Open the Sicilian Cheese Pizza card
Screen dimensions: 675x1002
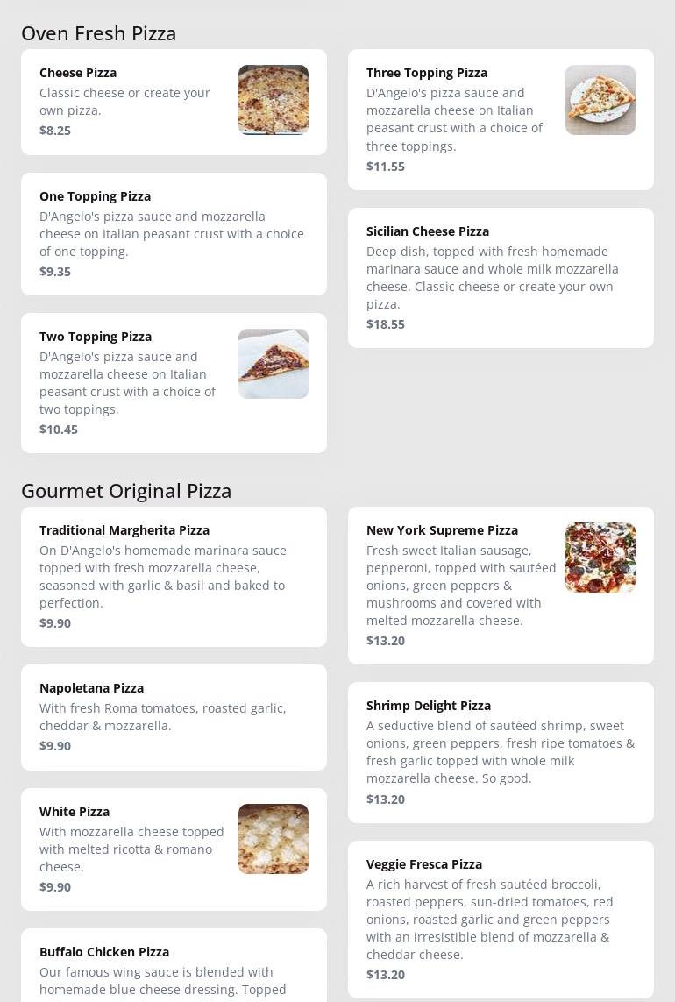coord(501,278)
